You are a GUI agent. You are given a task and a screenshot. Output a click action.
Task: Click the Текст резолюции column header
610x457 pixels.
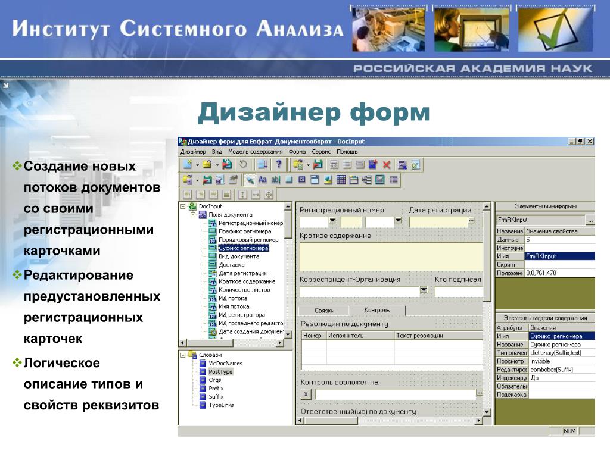click(x=438, y=336)
